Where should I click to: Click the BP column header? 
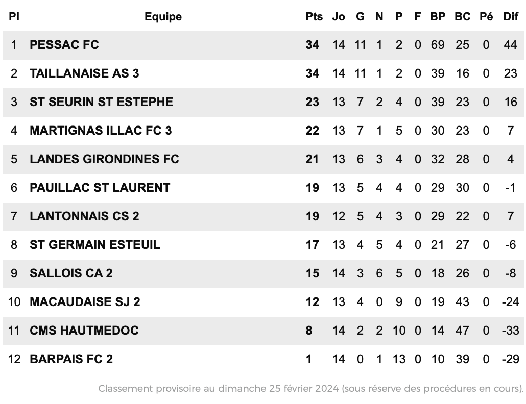click(x=438, y=16)
